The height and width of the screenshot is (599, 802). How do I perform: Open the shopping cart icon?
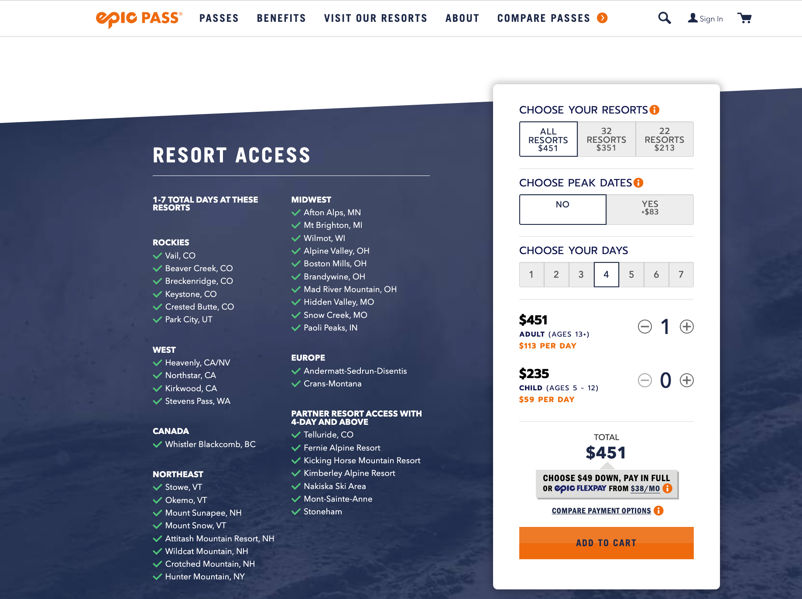(x=744, y=18)
